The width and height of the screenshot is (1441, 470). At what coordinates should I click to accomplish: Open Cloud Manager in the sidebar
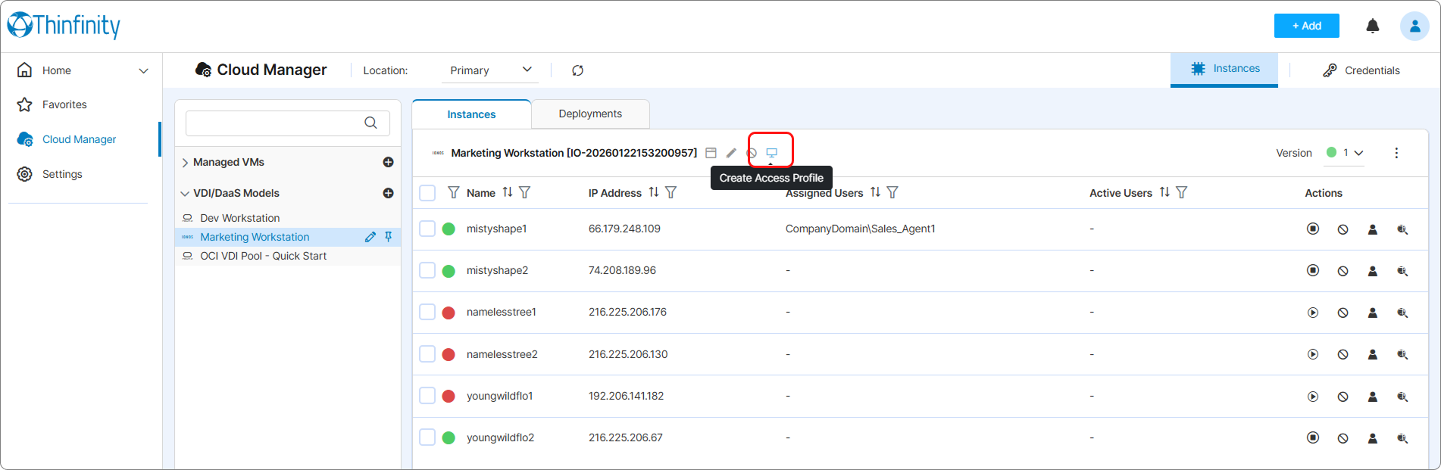click(x=79, y=139)
